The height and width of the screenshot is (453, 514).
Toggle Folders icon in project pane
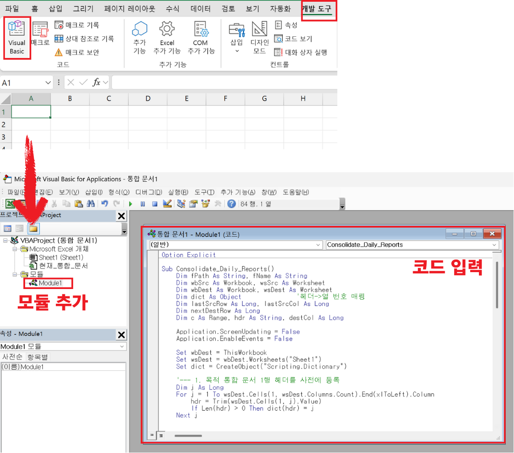point(33,228)
